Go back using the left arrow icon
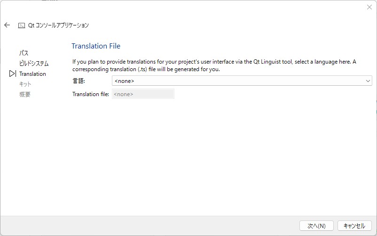 pos(7,25)
